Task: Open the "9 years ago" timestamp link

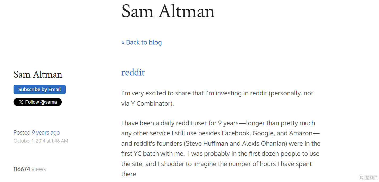Action: pos(46,133)
